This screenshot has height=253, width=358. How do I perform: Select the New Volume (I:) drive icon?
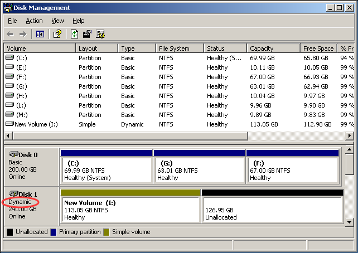coord(9,124)
